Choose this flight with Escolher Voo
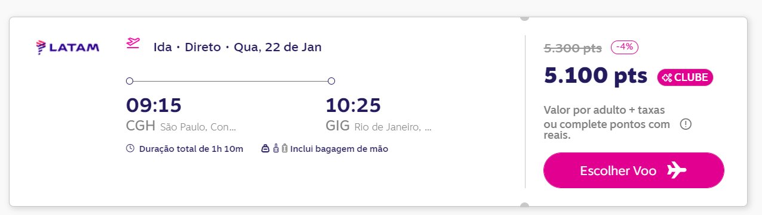 [x=634, y=170]
